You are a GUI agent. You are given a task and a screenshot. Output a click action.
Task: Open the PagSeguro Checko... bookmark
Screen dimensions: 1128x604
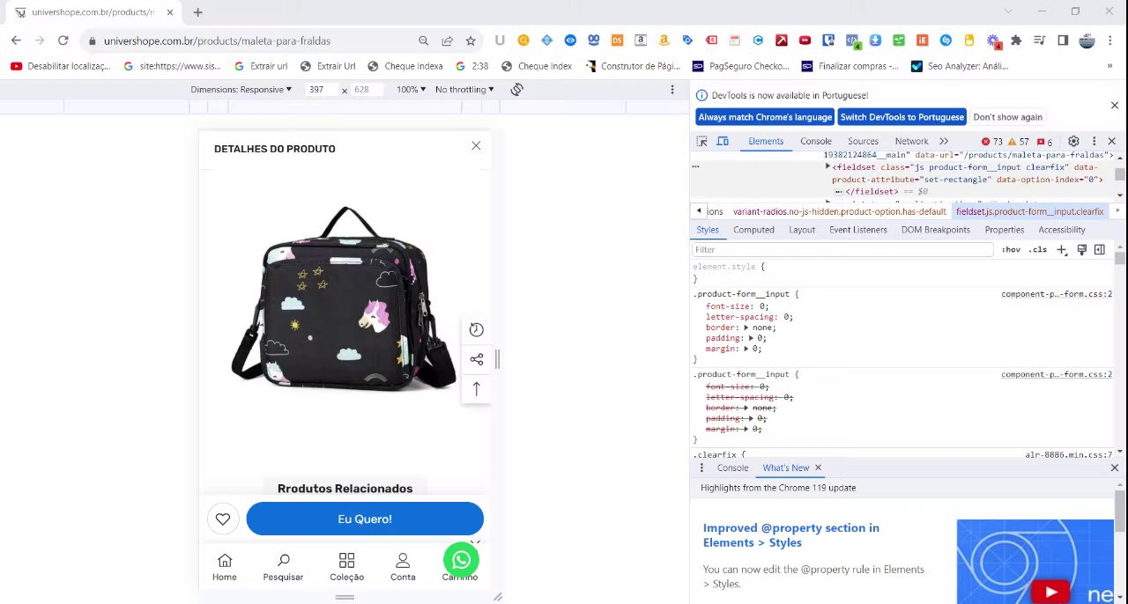pyautogui.click(x=740, y=66)
